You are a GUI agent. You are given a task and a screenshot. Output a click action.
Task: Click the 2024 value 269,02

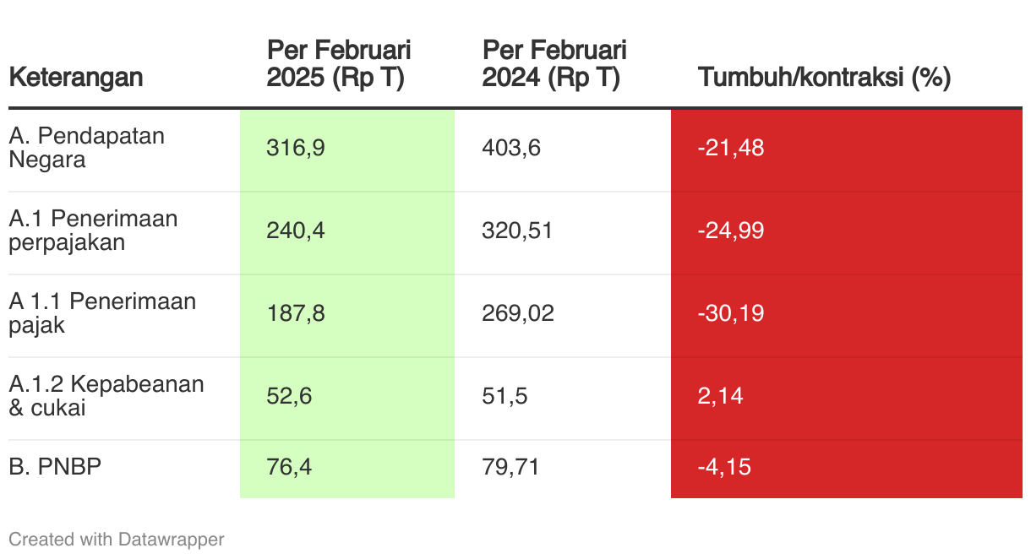point(518,314)
